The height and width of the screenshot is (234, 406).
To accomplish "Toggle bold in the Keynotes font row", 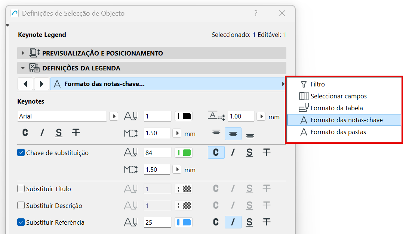I will point(25,133).
